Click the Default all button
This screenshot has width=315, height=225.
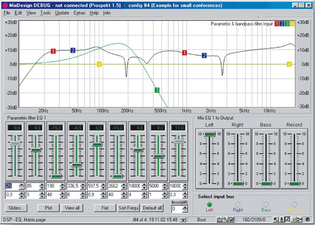pyautogui.click(x=152, y=208)
